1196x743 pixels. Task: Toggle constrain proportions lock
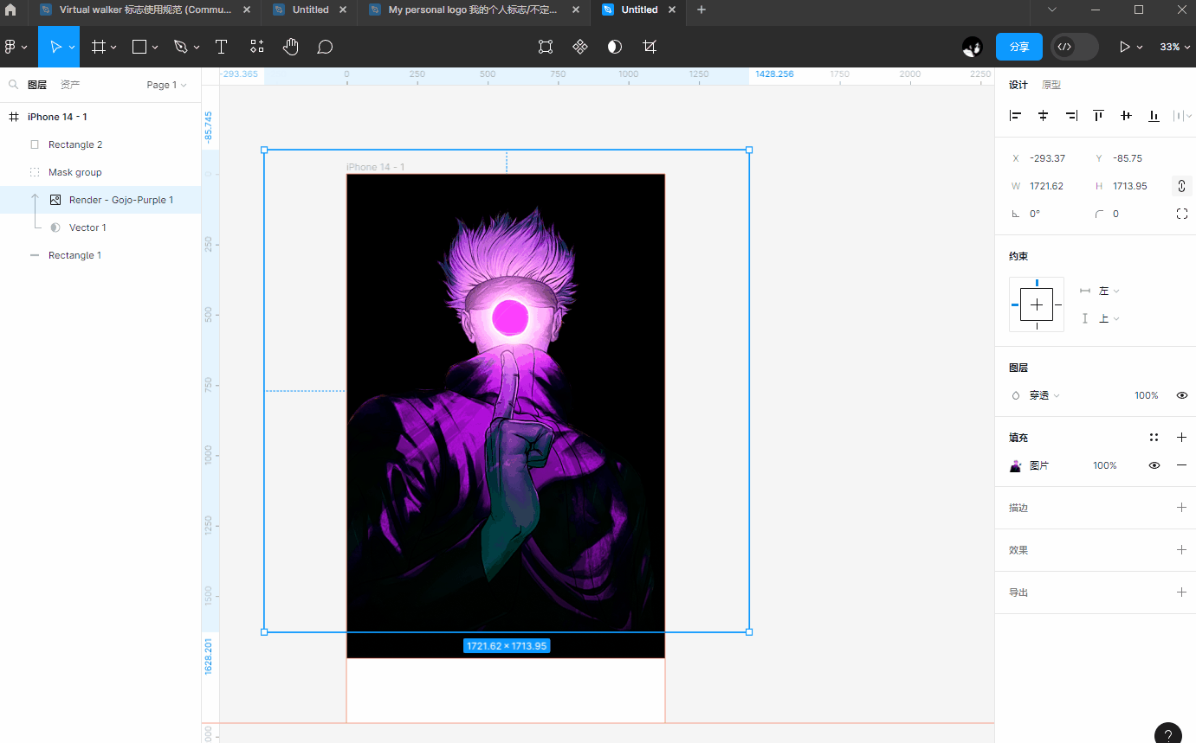click(1181, 186)
